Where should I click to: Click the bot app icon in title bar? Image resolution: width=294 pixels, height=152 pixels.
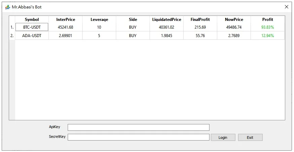(x=7, y=7)
